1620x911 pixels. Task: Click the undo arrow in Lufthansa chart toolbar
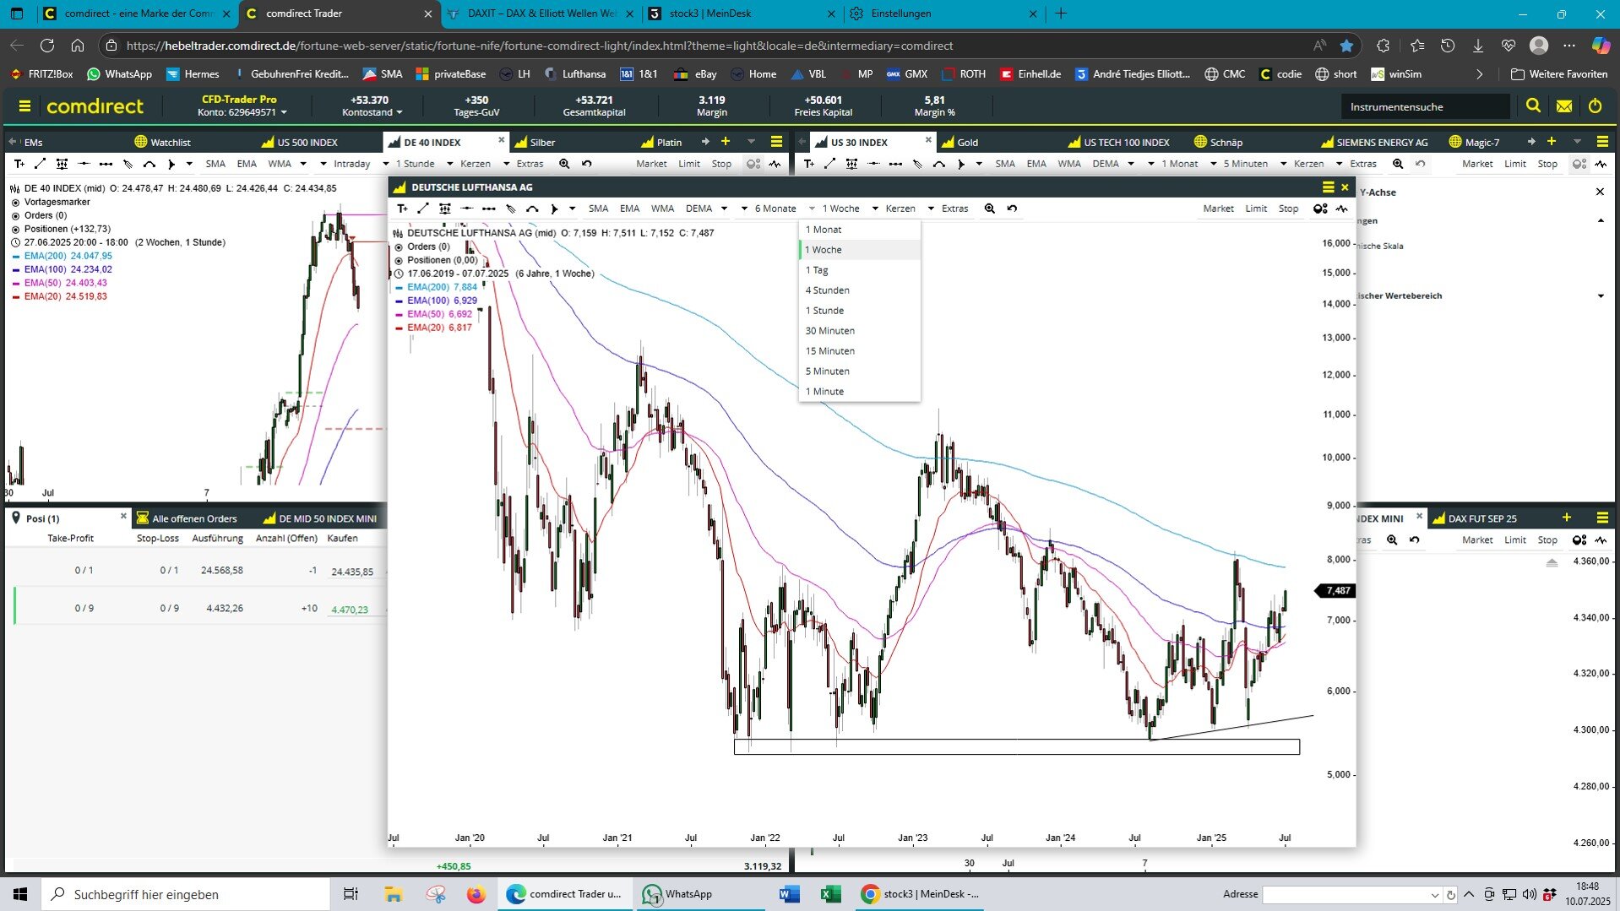tap(1012, 209)
